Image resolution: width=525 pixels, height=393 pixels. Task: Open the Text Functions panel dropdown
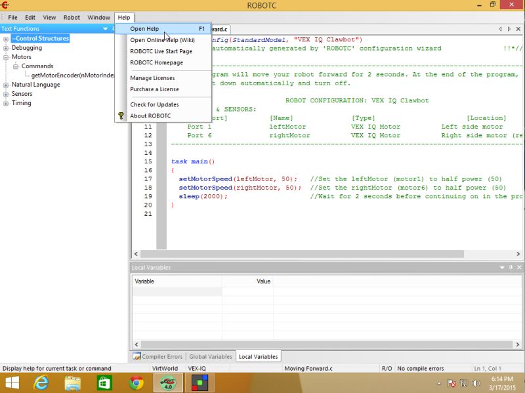(x=105, y=29)
